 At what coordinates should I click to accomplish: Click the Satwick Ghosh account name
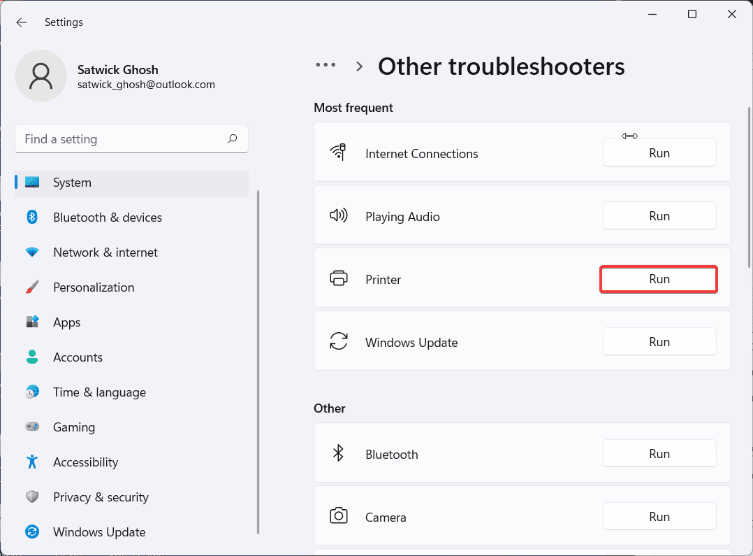click(117, 70)
